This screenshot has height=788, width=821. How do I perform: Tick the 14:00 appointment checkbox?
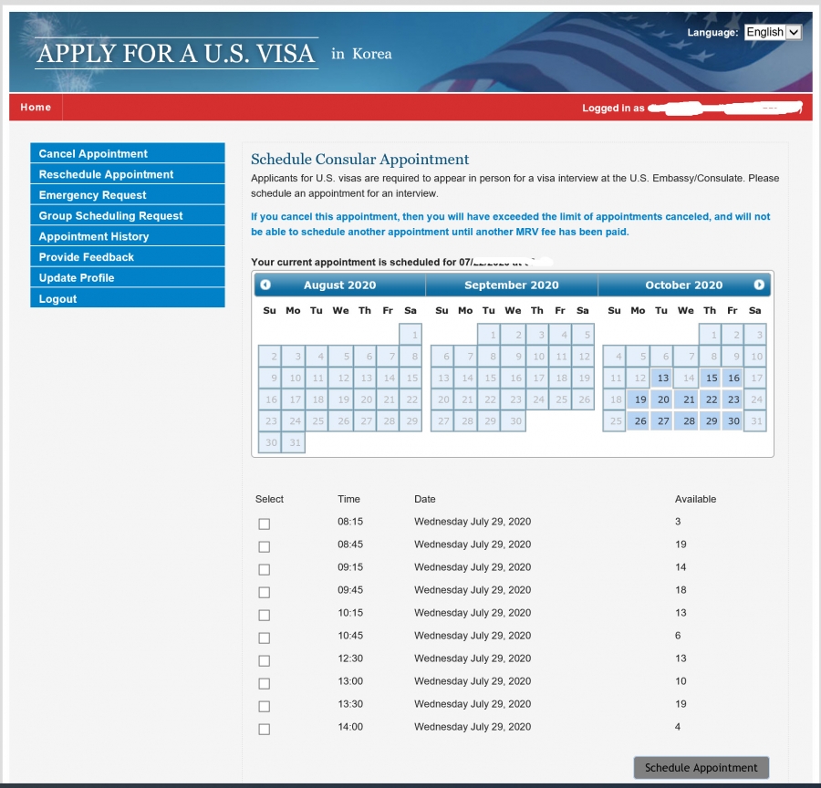265,729
